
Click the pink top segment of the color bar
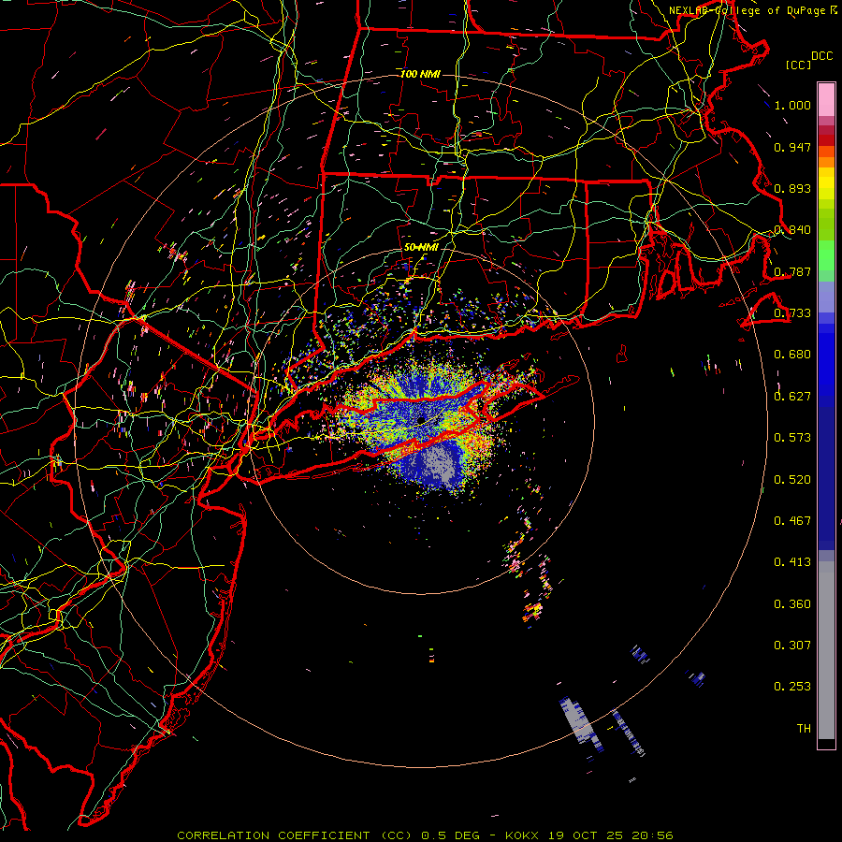click(x=826, y=99)
